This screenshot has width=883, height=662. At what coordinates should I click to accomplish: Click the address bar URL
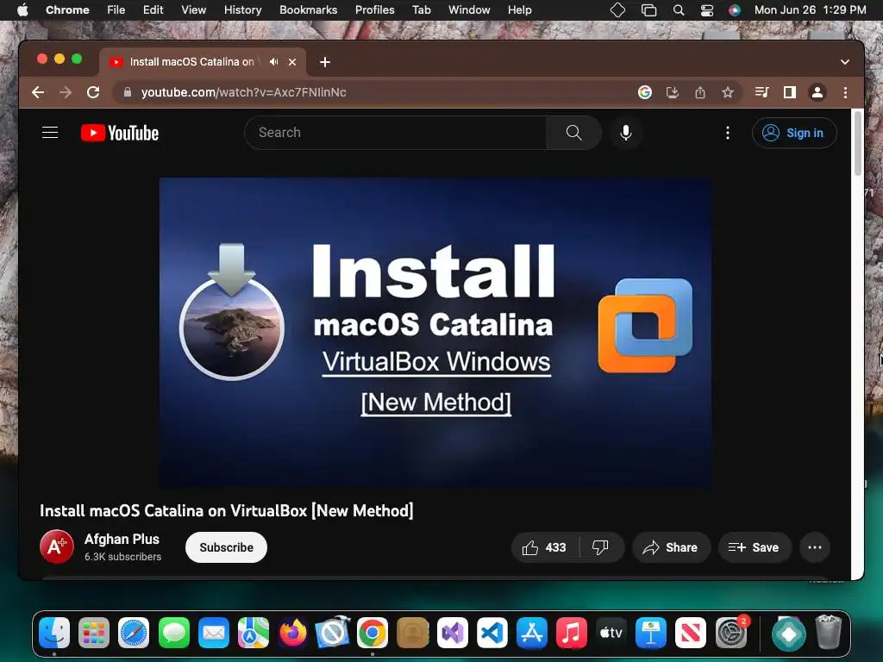[243, 92]
